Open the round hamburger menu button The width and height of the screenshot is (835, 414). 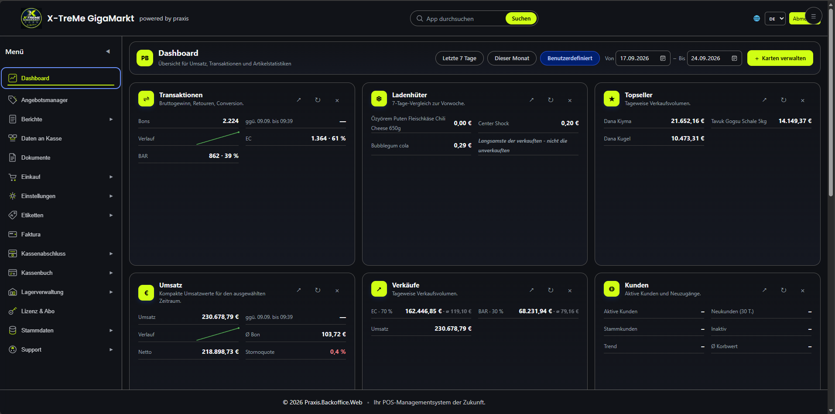point(813,16)
